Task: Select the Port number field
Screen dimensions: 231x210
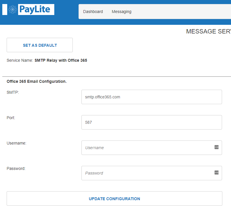Action: point(152,122)
